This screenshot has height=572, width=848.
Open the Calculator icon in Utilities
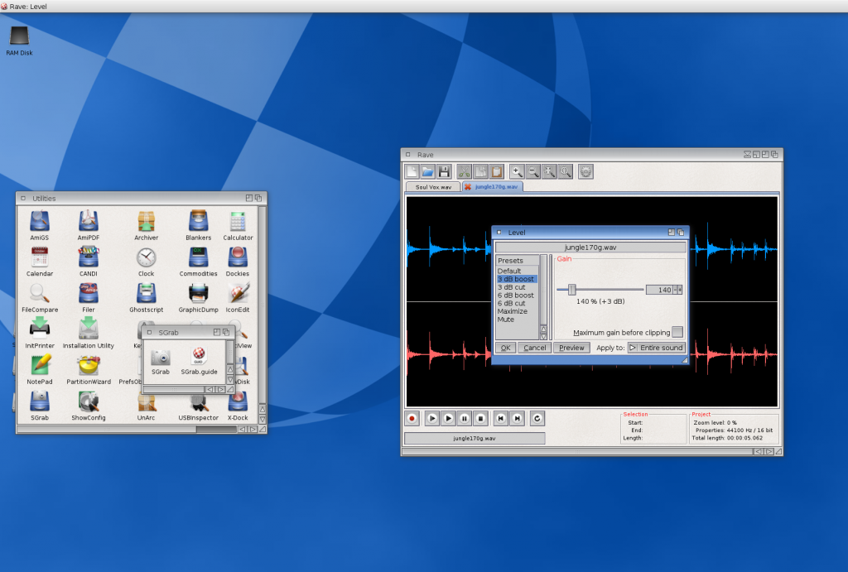coord(238,222)
